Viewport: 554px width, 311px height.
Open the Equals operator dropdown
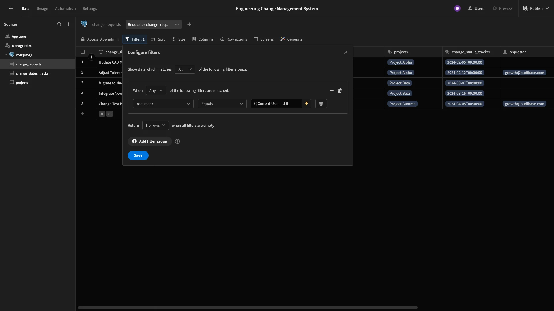coord(222,104)
